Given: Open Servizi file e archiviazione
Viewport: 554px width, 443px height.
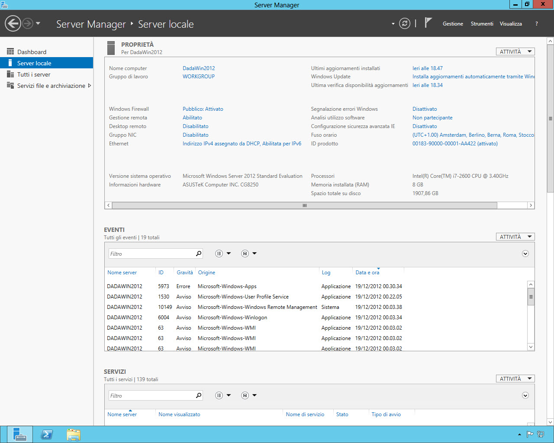Looking at the screenshot, I should point(46,86).
